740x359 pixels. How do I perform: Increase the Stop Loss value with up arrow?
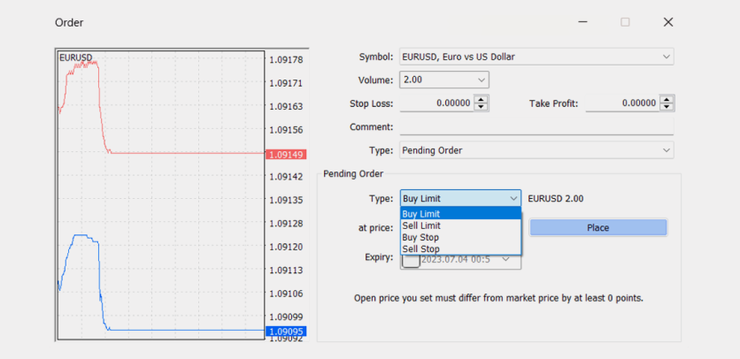[481, 99]
